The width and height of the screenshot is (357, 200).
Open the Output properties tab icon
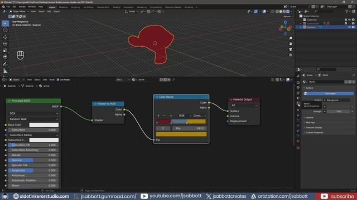click(x=298, y=88)
